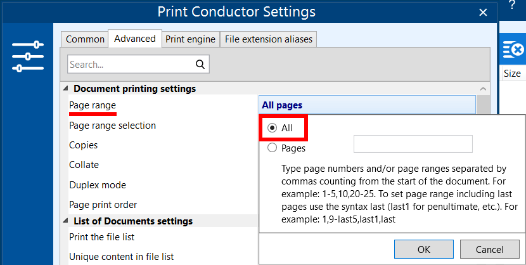Viewport: 526px width, 265px height.
Task: Click the page numbers text field
Action: pos(413,144)
